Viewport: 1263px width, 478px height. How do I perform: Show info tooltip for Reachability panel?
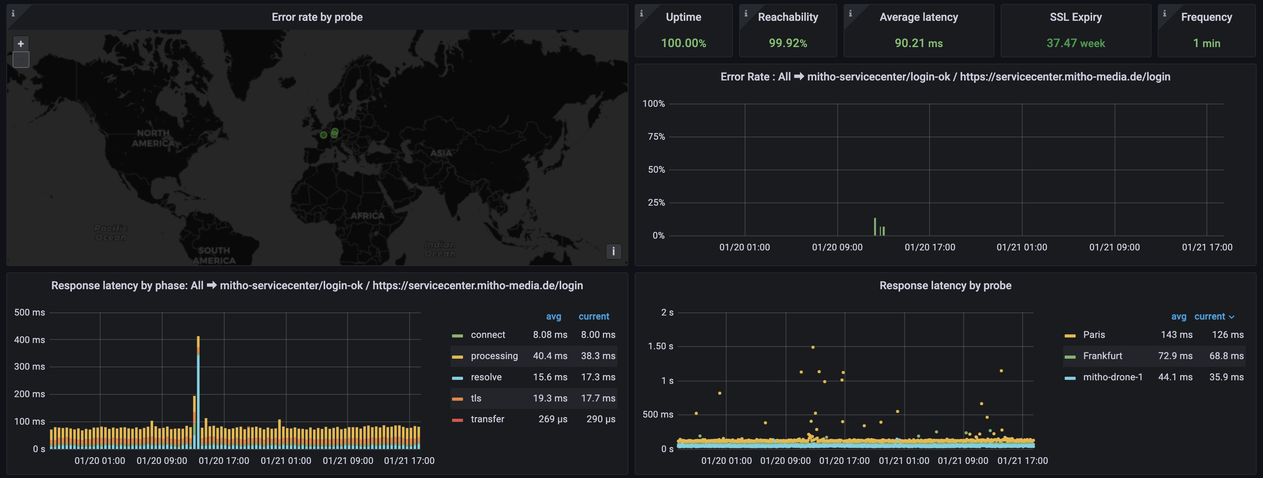(x=746, y=13)
